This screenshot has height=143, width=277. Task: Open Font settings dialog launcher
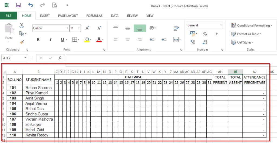click(104, 50)
